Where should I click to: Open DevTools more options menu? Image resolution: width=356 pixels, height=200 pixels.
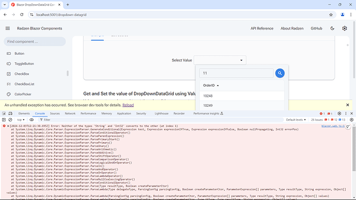pos(346,113)
